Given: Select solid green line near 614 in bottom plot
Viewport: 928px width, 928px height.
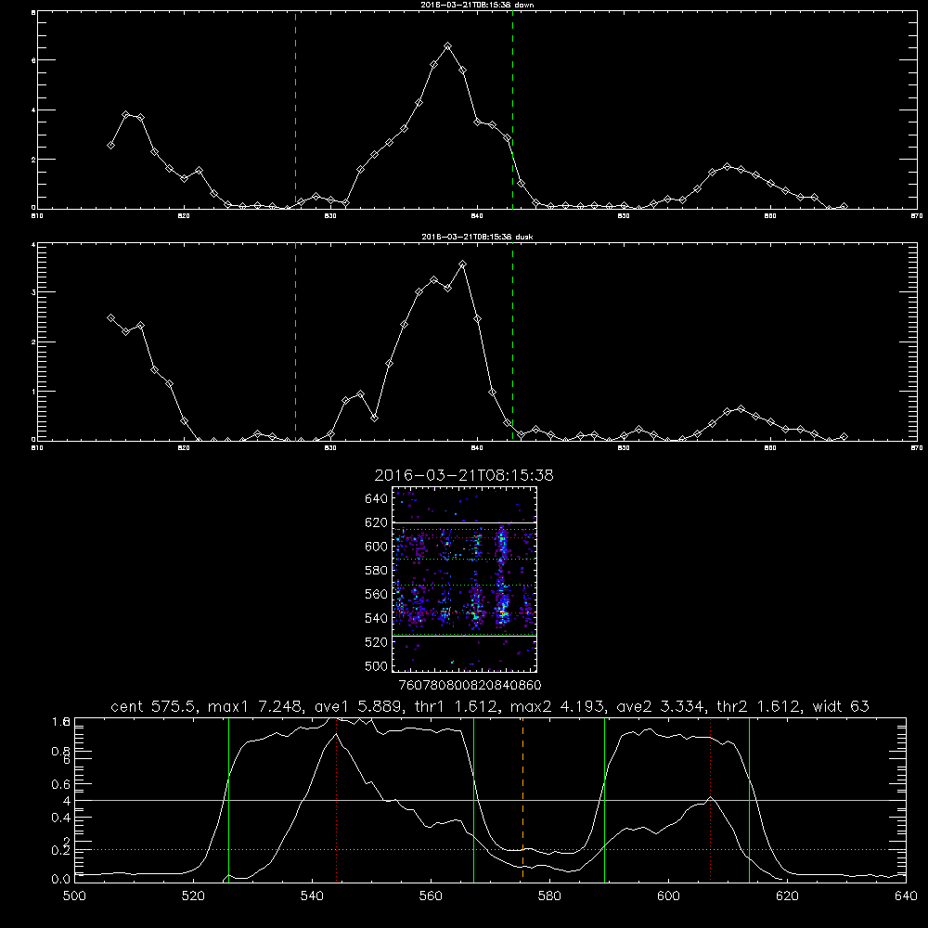Looking at the screenshot, I should 749,799.
